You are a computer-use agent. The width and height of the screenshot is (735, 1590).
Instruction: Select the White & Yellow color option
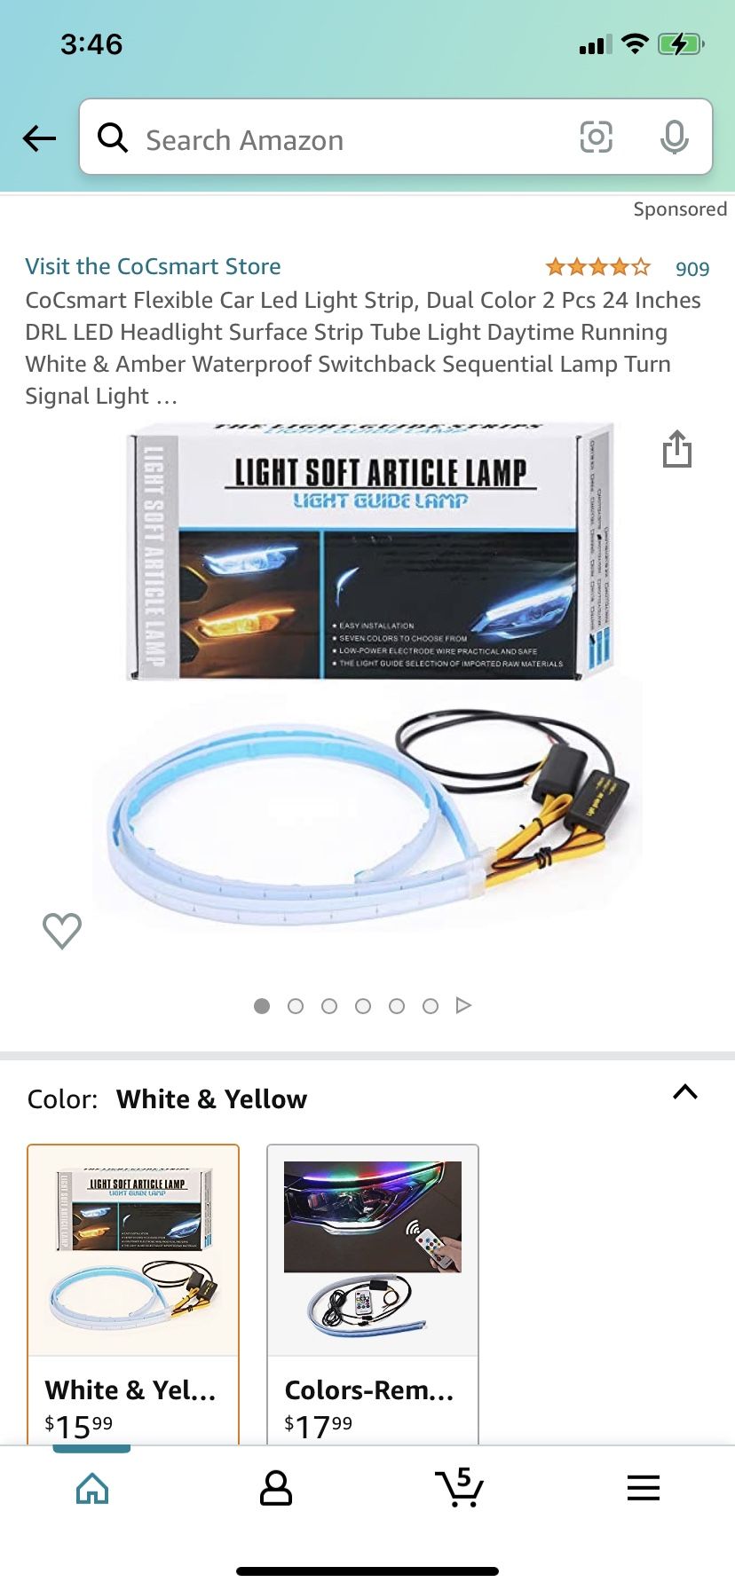click(x=133, y=1295)
